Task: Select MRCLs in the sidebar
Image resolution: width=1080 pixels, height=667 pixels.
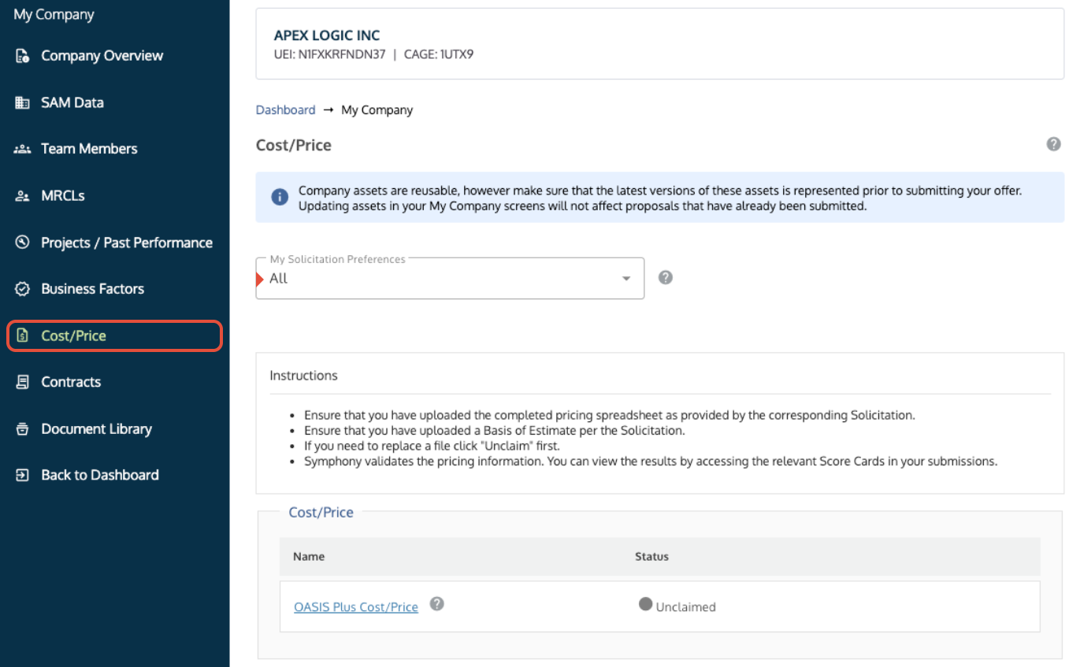Action: [63, 196]
